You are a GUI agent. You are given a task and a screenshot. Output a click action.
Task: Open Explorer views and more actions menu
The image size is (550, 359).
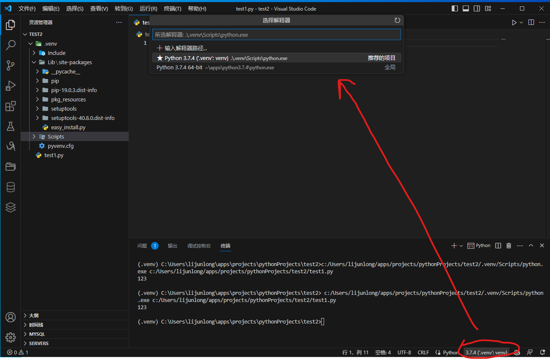tap(119, 22)
